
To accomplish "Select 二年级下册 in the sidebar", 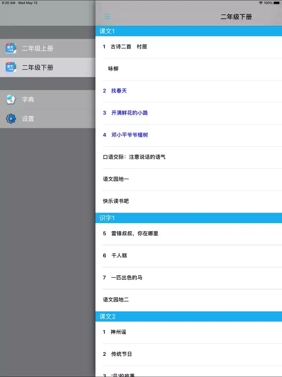I will point(48,67).
